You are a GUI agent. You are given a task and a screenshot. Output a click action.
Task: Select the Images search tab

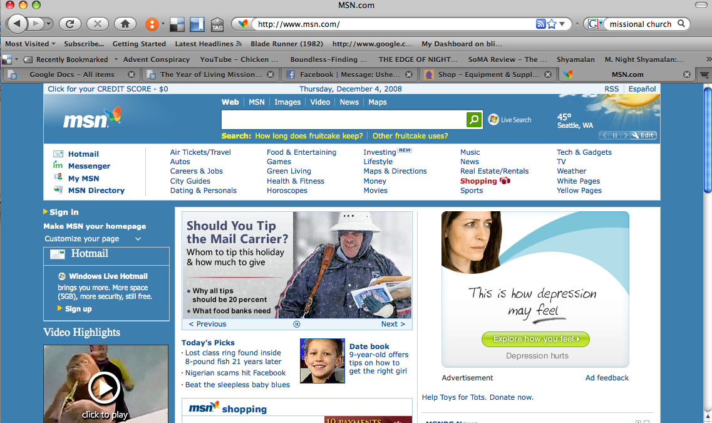click(x=287, y=102)
